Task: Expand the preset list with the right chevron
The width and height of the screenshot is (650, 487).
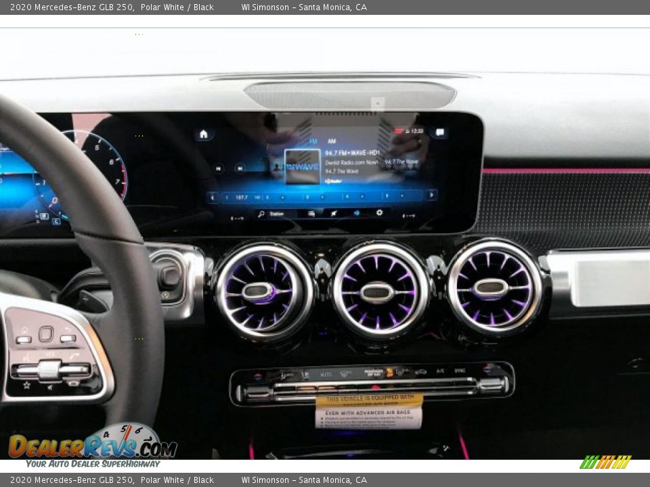Action: click(x=431, y=195)
